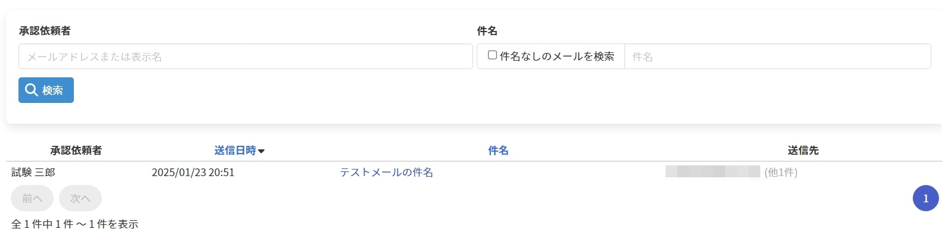The width and height of the screenshot is (942, 238).
Task: Click the 送信先 table column header
Action: pos(803,151)
